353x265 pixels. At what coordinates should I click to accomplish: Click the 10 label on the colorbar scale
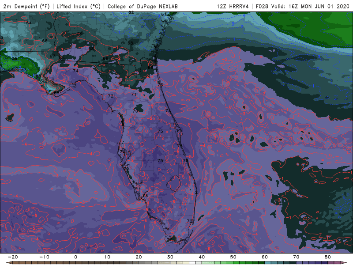click(x=107, y=257)
